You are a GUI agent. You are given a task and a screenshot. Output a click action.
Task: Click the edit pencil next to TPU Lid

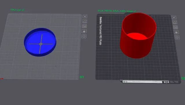23,10
